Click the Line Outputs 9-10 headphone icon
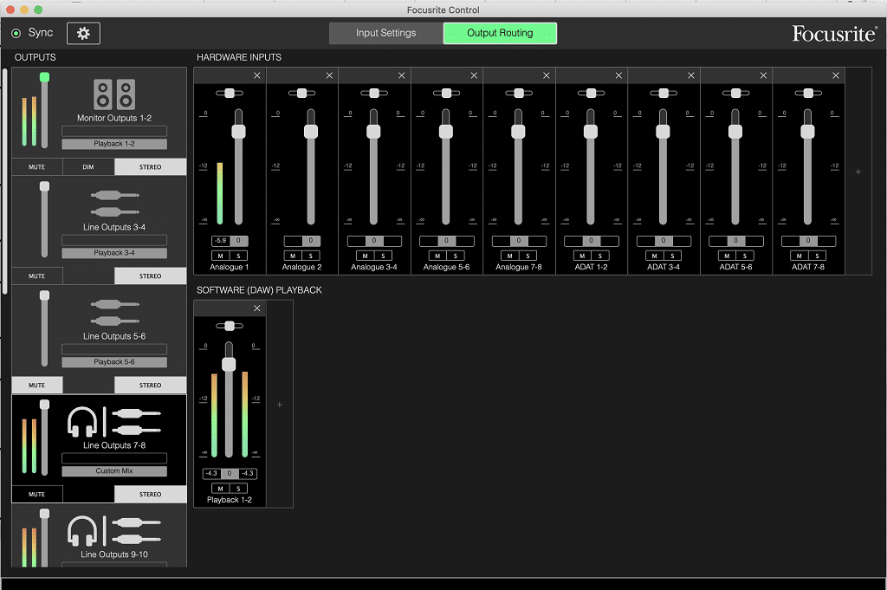Viewport: 887px width, 590px height. point(82,531)
